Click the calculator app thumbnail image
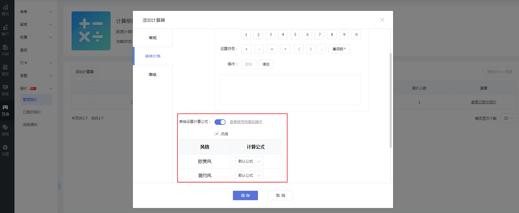The height and width of the screenshot is (213, 519). (x=91, y=31)
